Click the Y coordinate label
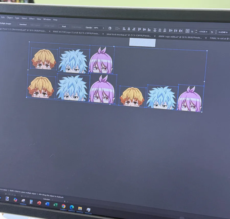The image size is (230, 219). tap(212, 32)
